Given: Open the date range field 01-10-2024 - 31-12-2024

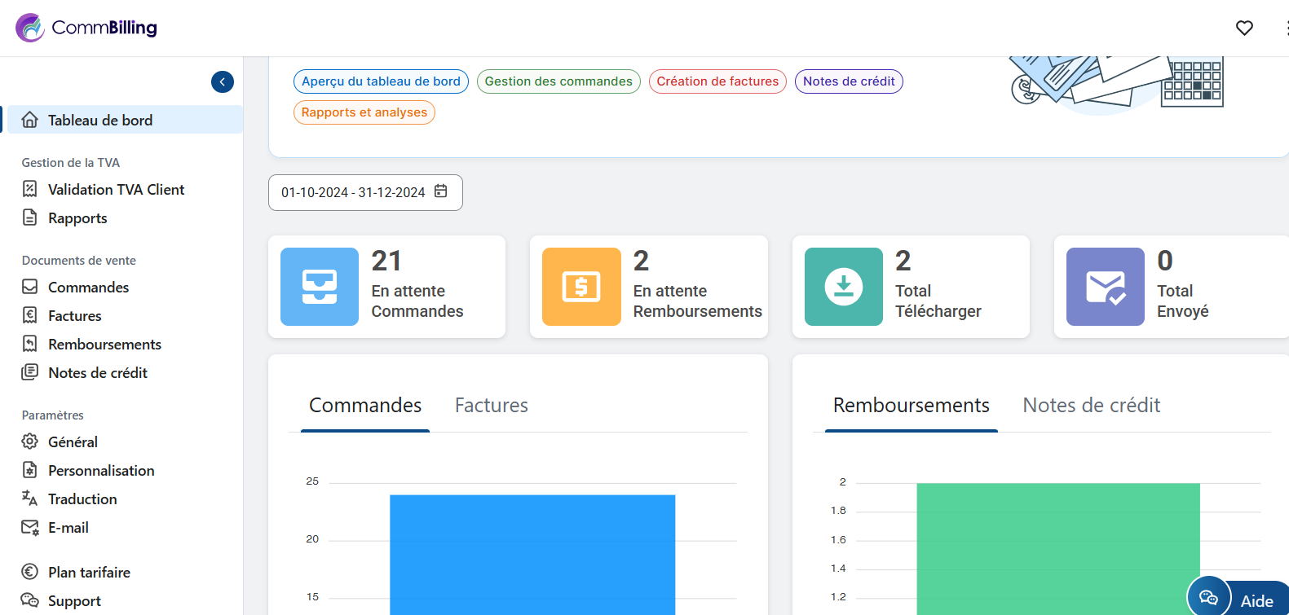Looking at the screenshot, I should 365,192.
